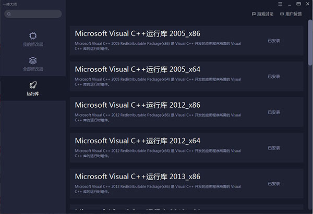Viewport: 313px width, 214px height.
Task: Switch to the 全部修改器 tab label
Action: point(33,69)
